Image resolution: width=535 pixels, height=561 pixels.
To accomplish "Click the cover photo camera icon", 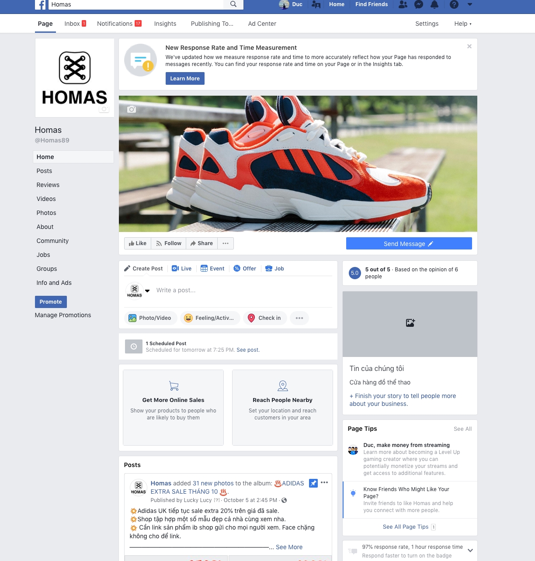I will point(132,109).
